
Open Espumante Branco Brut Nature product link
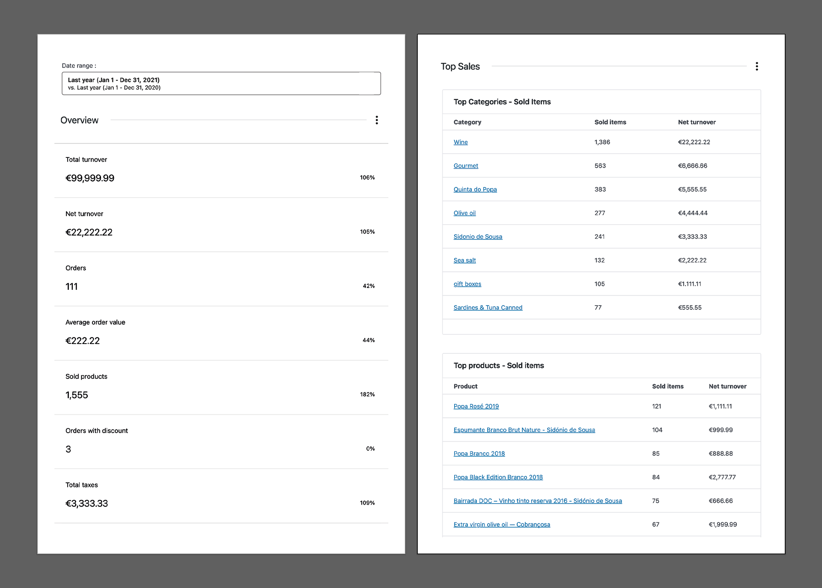coord(524,430)
